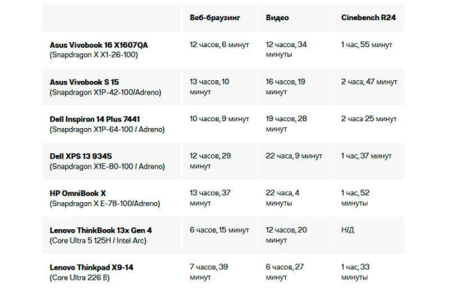Select the 12 часов, 6 минут browsing cell

coord(219,45)
